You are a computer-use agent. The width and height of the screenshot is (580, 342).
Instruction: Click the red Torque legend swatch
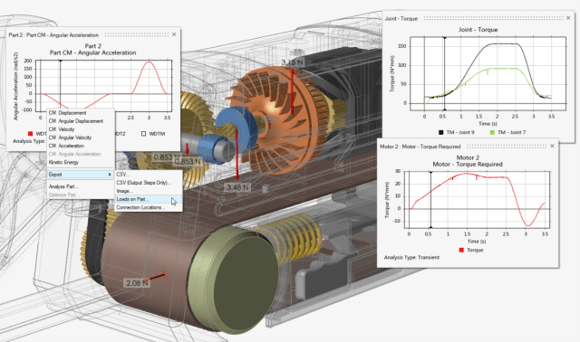pos(461,250)
